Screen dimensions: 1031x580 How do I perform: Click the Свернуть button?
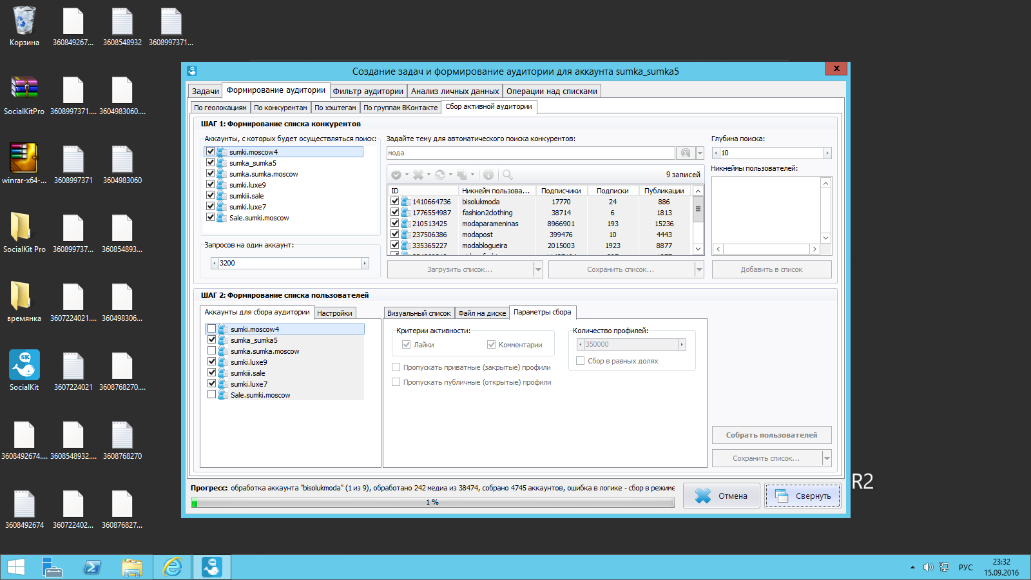point(803,496)
